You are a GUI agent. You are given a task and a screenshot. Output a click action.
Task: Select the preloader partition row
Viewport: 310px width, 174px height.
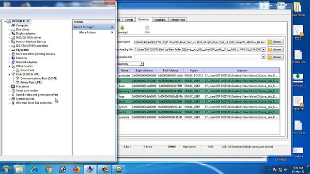(x=199, y=76)
